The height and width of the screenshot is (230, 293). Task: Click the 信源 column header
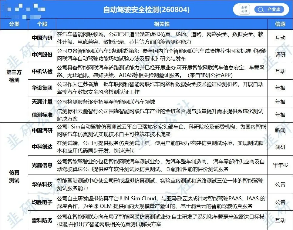280,24
